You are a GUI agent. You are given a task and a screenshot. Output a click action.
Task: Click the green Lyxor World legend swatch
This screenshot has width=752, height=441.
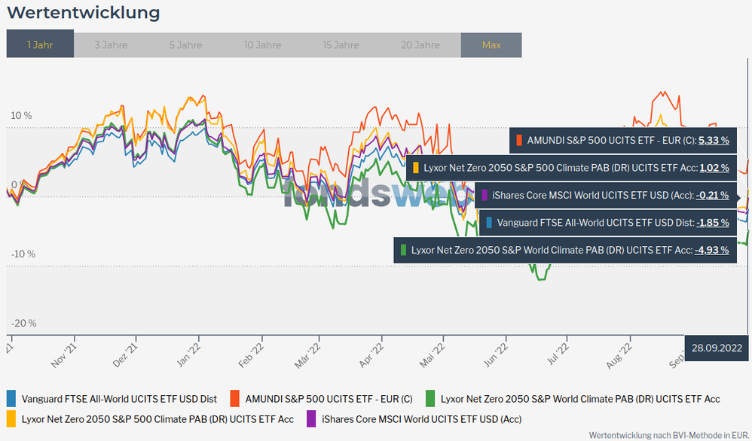click(430, 399)
